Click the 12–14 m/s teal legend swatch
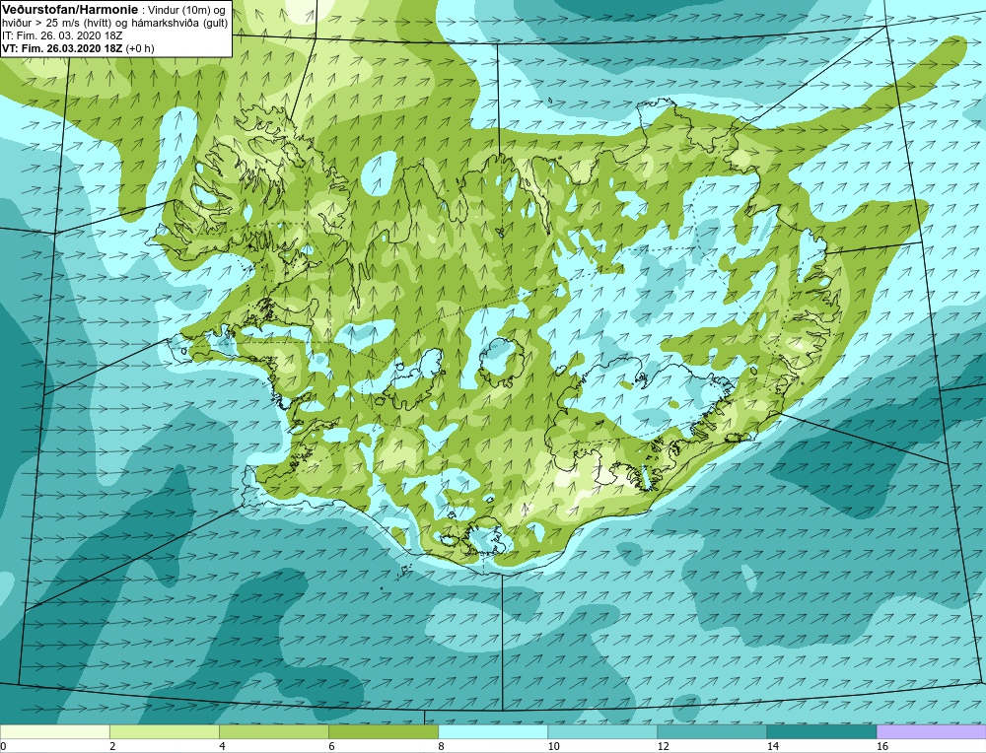986x753 pixels. pyautogui.click(x=711, y=732)
